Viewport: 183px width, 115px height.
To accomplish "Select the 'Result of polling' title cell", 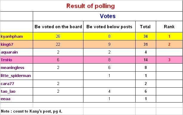I will (x=91, y=6).
